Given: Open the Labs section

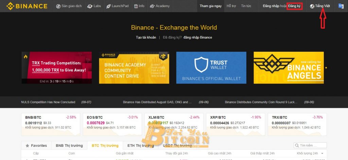Looking at the screenshot, I should pos(94,6).
